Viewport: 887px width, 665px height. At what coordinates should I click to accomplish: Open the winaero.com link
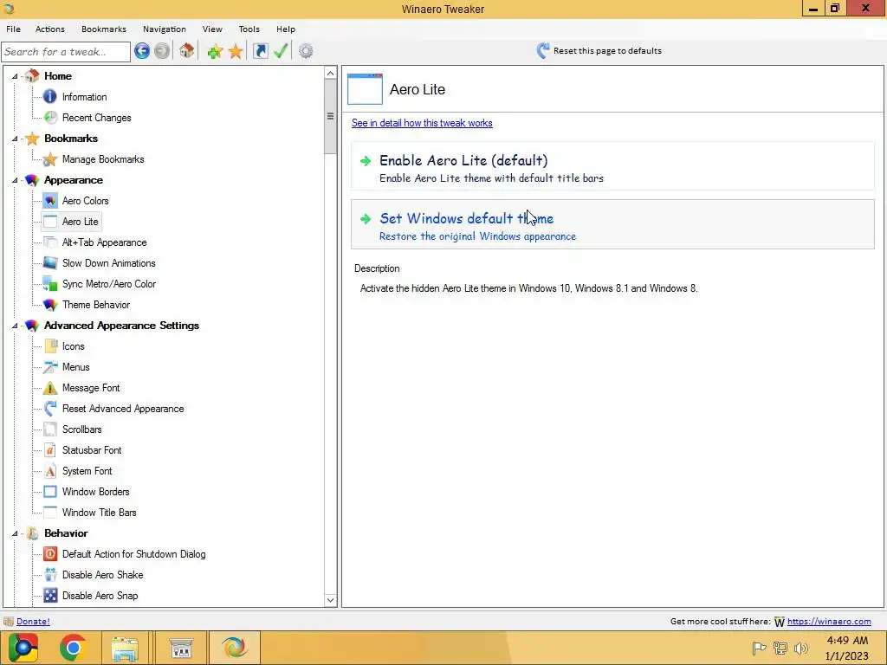coord(829,622)
